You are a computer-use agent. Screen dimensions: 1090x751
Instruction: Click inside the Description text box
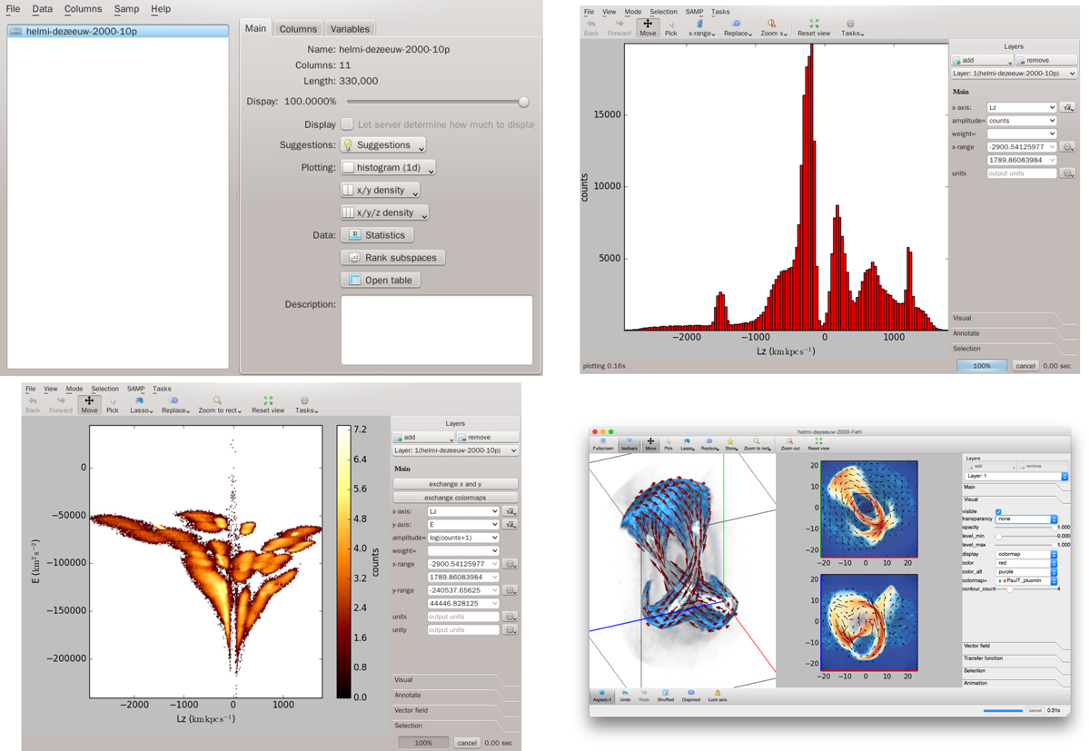tap(436, 330)
